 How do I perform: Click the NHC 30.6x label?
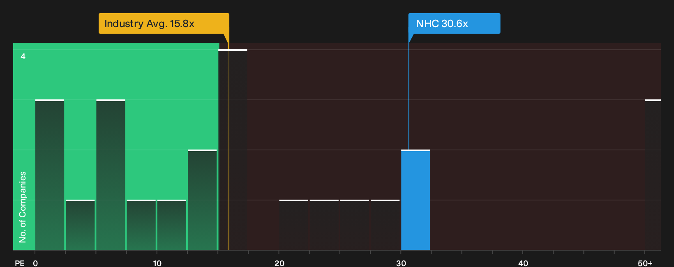(454, 23)
